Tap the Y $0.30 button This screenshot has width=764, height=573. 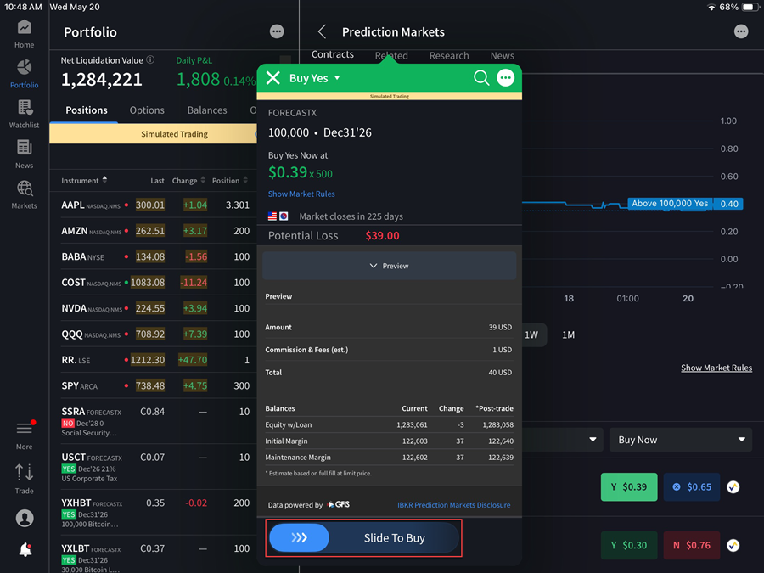tap(629, 545)
